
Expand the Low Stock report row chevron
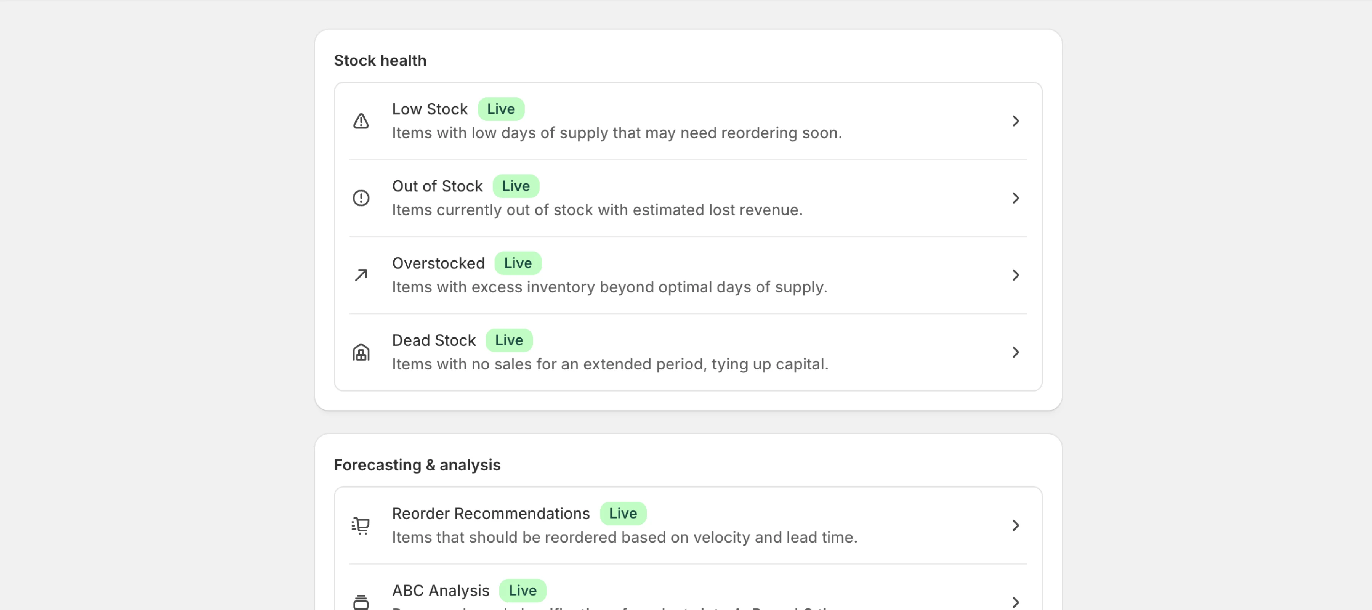[x=1016, y=121]
